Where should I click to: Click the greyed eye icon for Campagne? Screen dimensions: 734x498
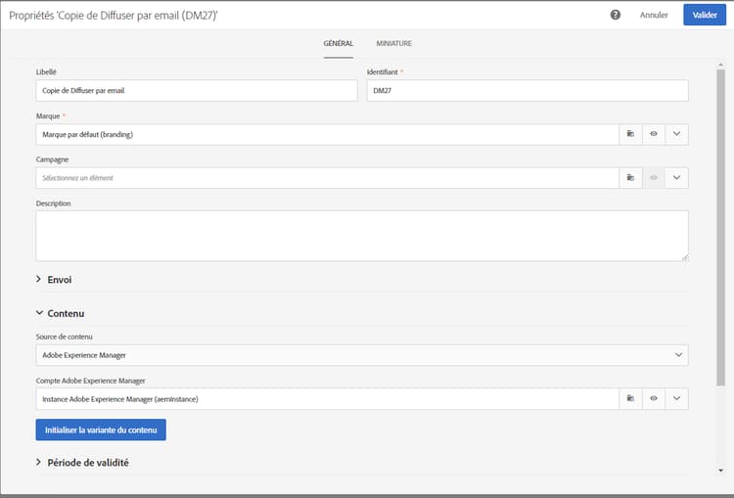coord(654,178)
